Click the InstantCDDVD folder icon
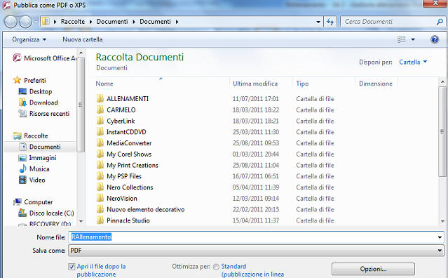 [x=100, y=132]
